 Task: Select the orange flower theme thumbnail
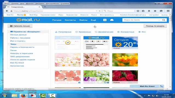pyautogui.click(x=125, y=60)
